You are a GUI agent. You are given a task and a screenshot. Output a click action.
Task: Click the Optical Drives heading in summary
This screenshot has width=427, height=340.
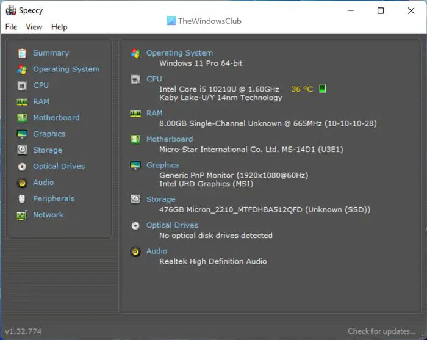click(x=172, y=225)
